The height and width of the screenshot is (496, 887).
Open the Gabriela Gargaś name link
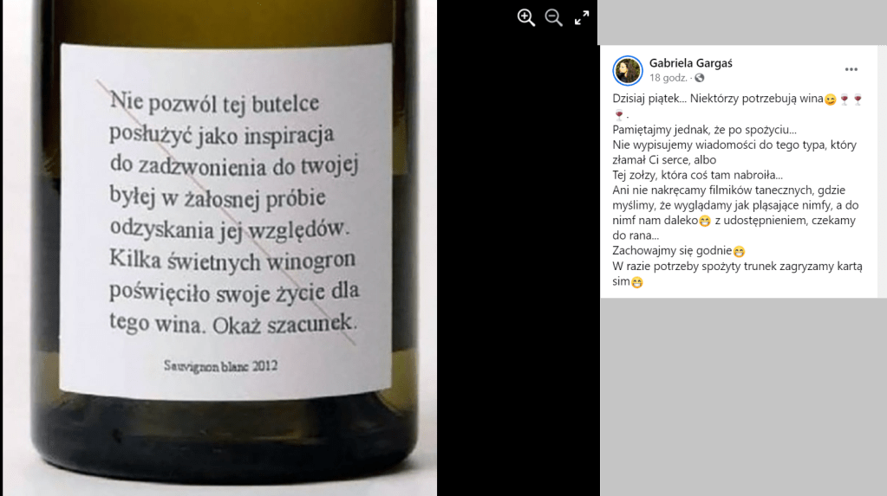[x=691, y=63]
